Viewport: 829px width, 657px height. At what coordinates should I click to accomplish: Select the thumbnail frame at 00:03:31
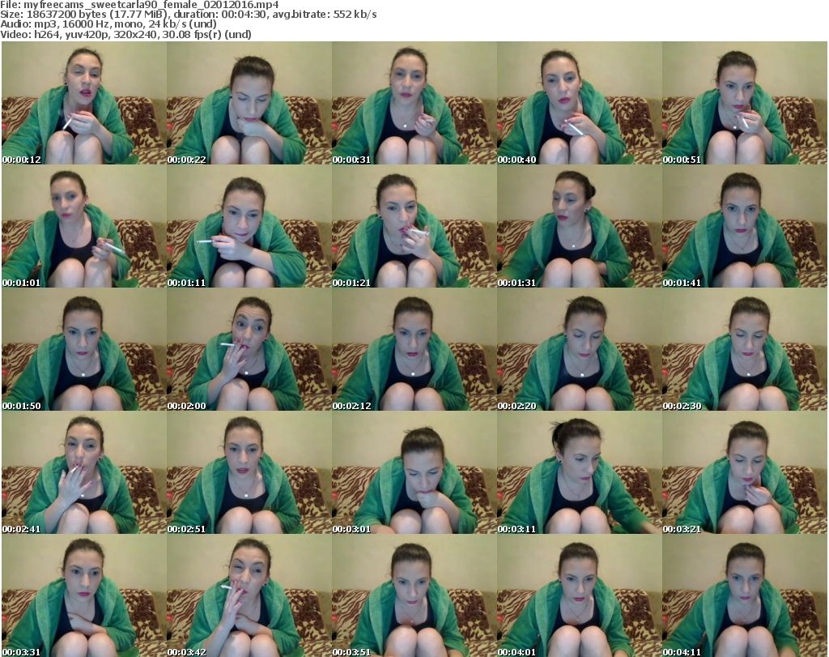coord(84,595)
